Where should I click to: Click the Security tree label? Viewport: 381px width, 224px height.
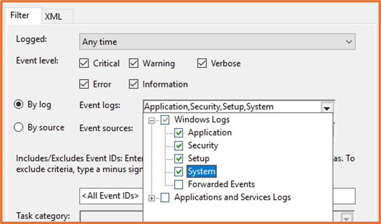point(203,145)
